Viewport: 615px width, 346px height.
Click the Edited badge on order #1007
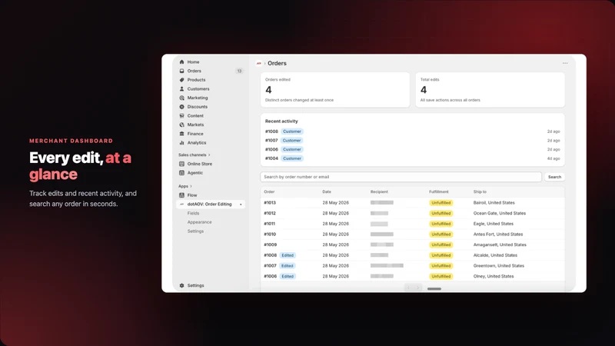coord(287,265)
